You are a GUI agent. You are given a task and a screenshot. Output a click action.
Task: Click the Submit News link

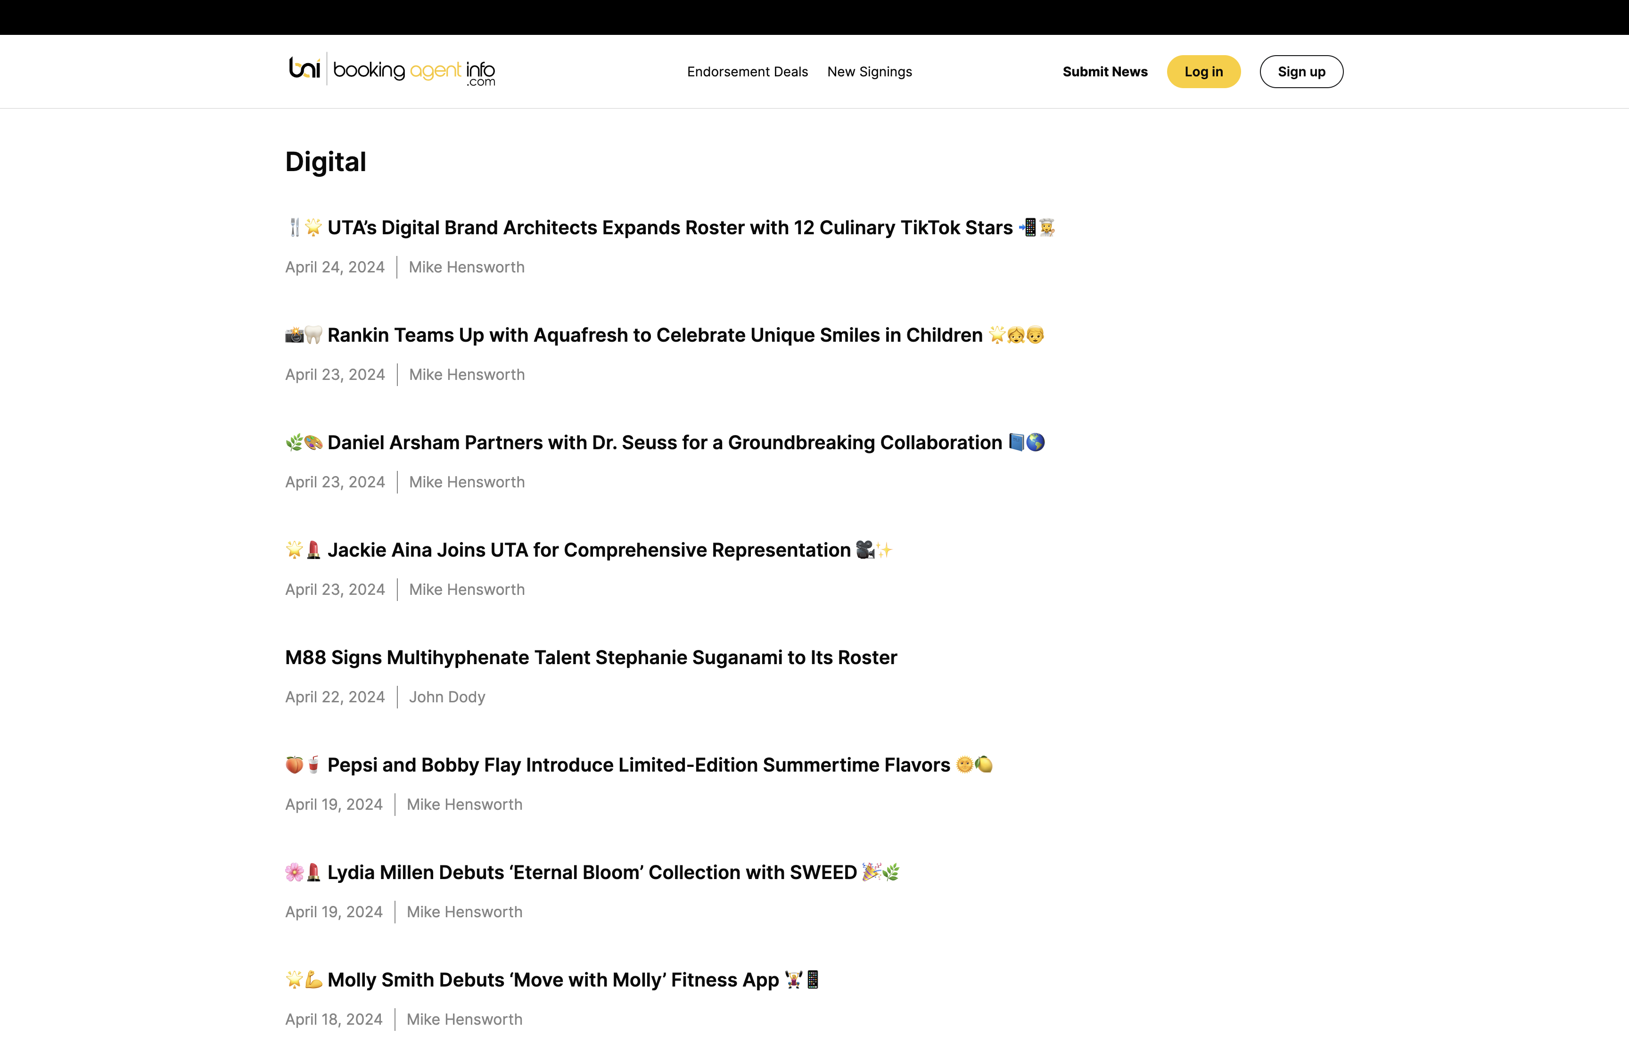[x=1105, y=72]
